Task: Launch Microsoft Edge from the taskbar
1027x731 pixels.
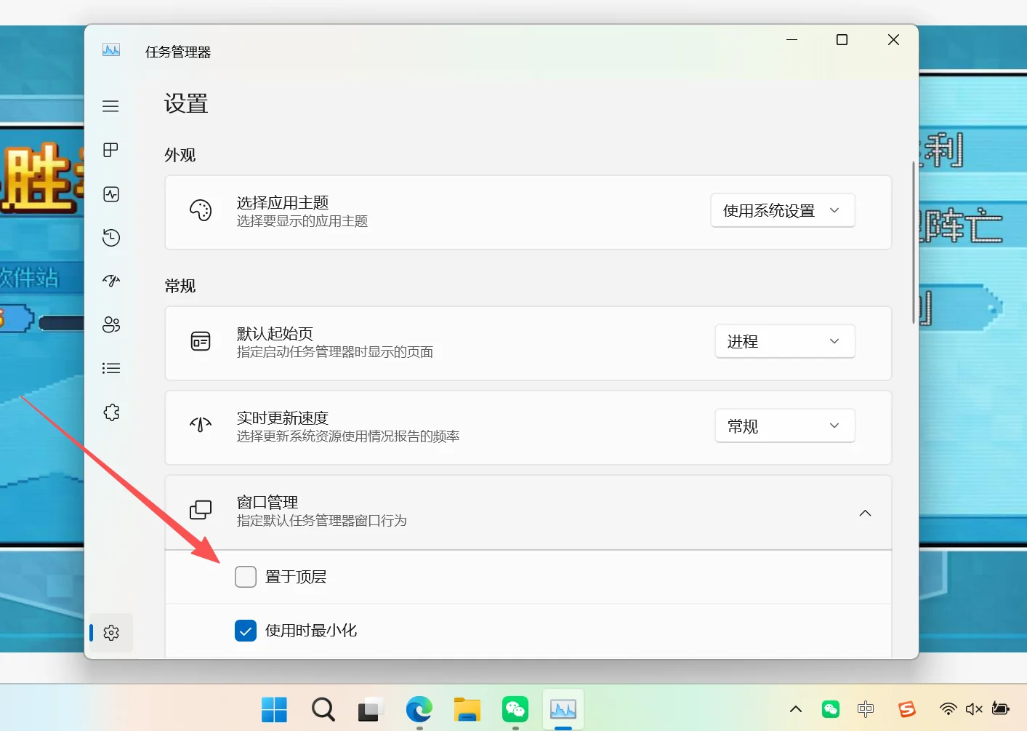Action: [x=419, y=709]
